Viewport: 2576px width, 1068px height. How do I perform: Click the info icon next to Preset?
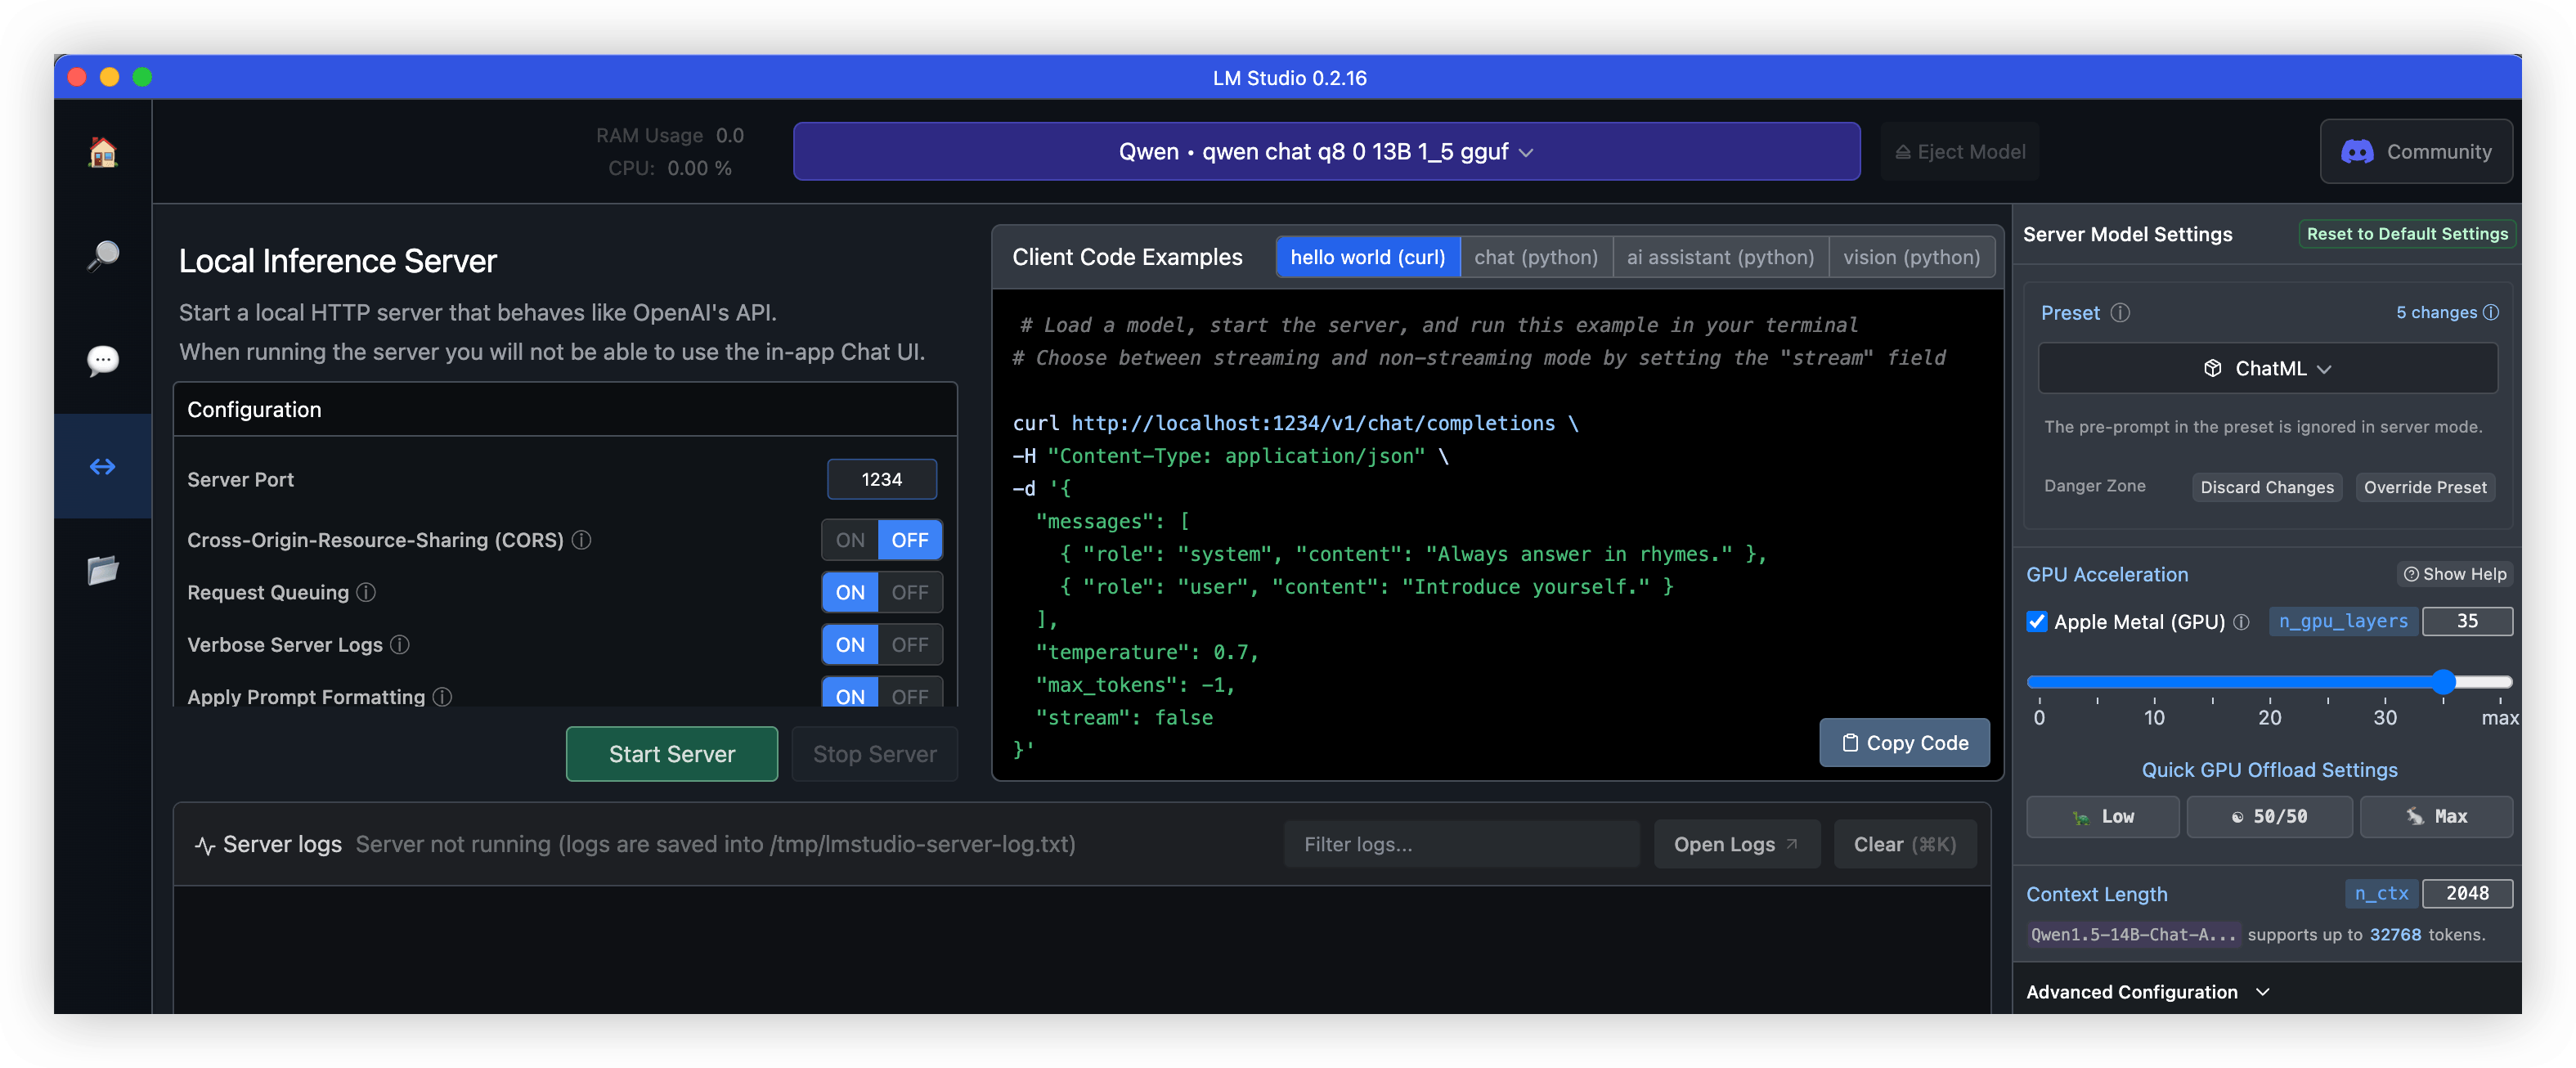(x=2120, y=313)
